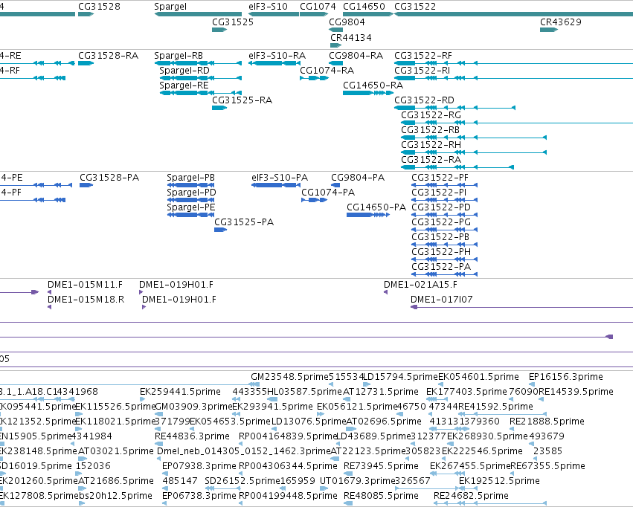633x507 pixels.
Task: Select the CG31522-PH protein label
Action: [x=441, y=252]
